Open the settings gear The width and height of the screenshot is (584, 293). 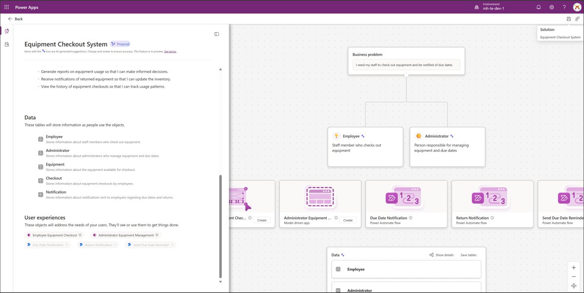[x=551, y=7]
